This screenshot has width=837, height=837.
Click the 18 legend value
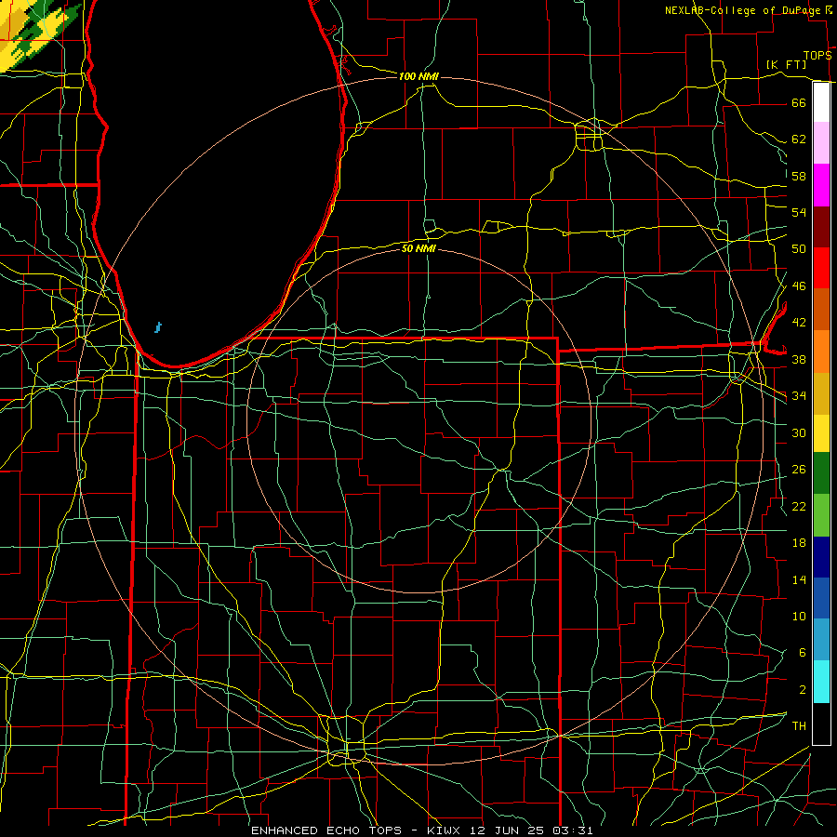pyautogui.click(x=799, y=543)
